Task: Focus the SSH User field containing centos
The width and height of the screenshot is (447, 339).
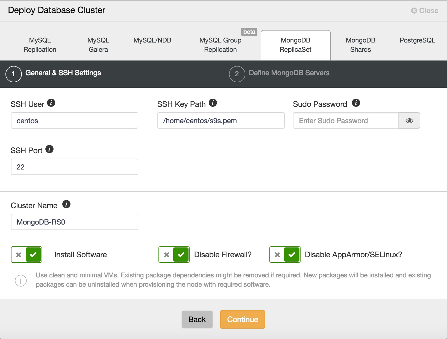Action: 75,120
